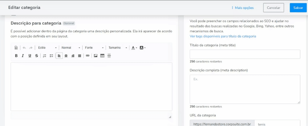The height and width of the screenshot is (126, 308).
Task: Open the text color picker
Action: [x=134, y=48]
